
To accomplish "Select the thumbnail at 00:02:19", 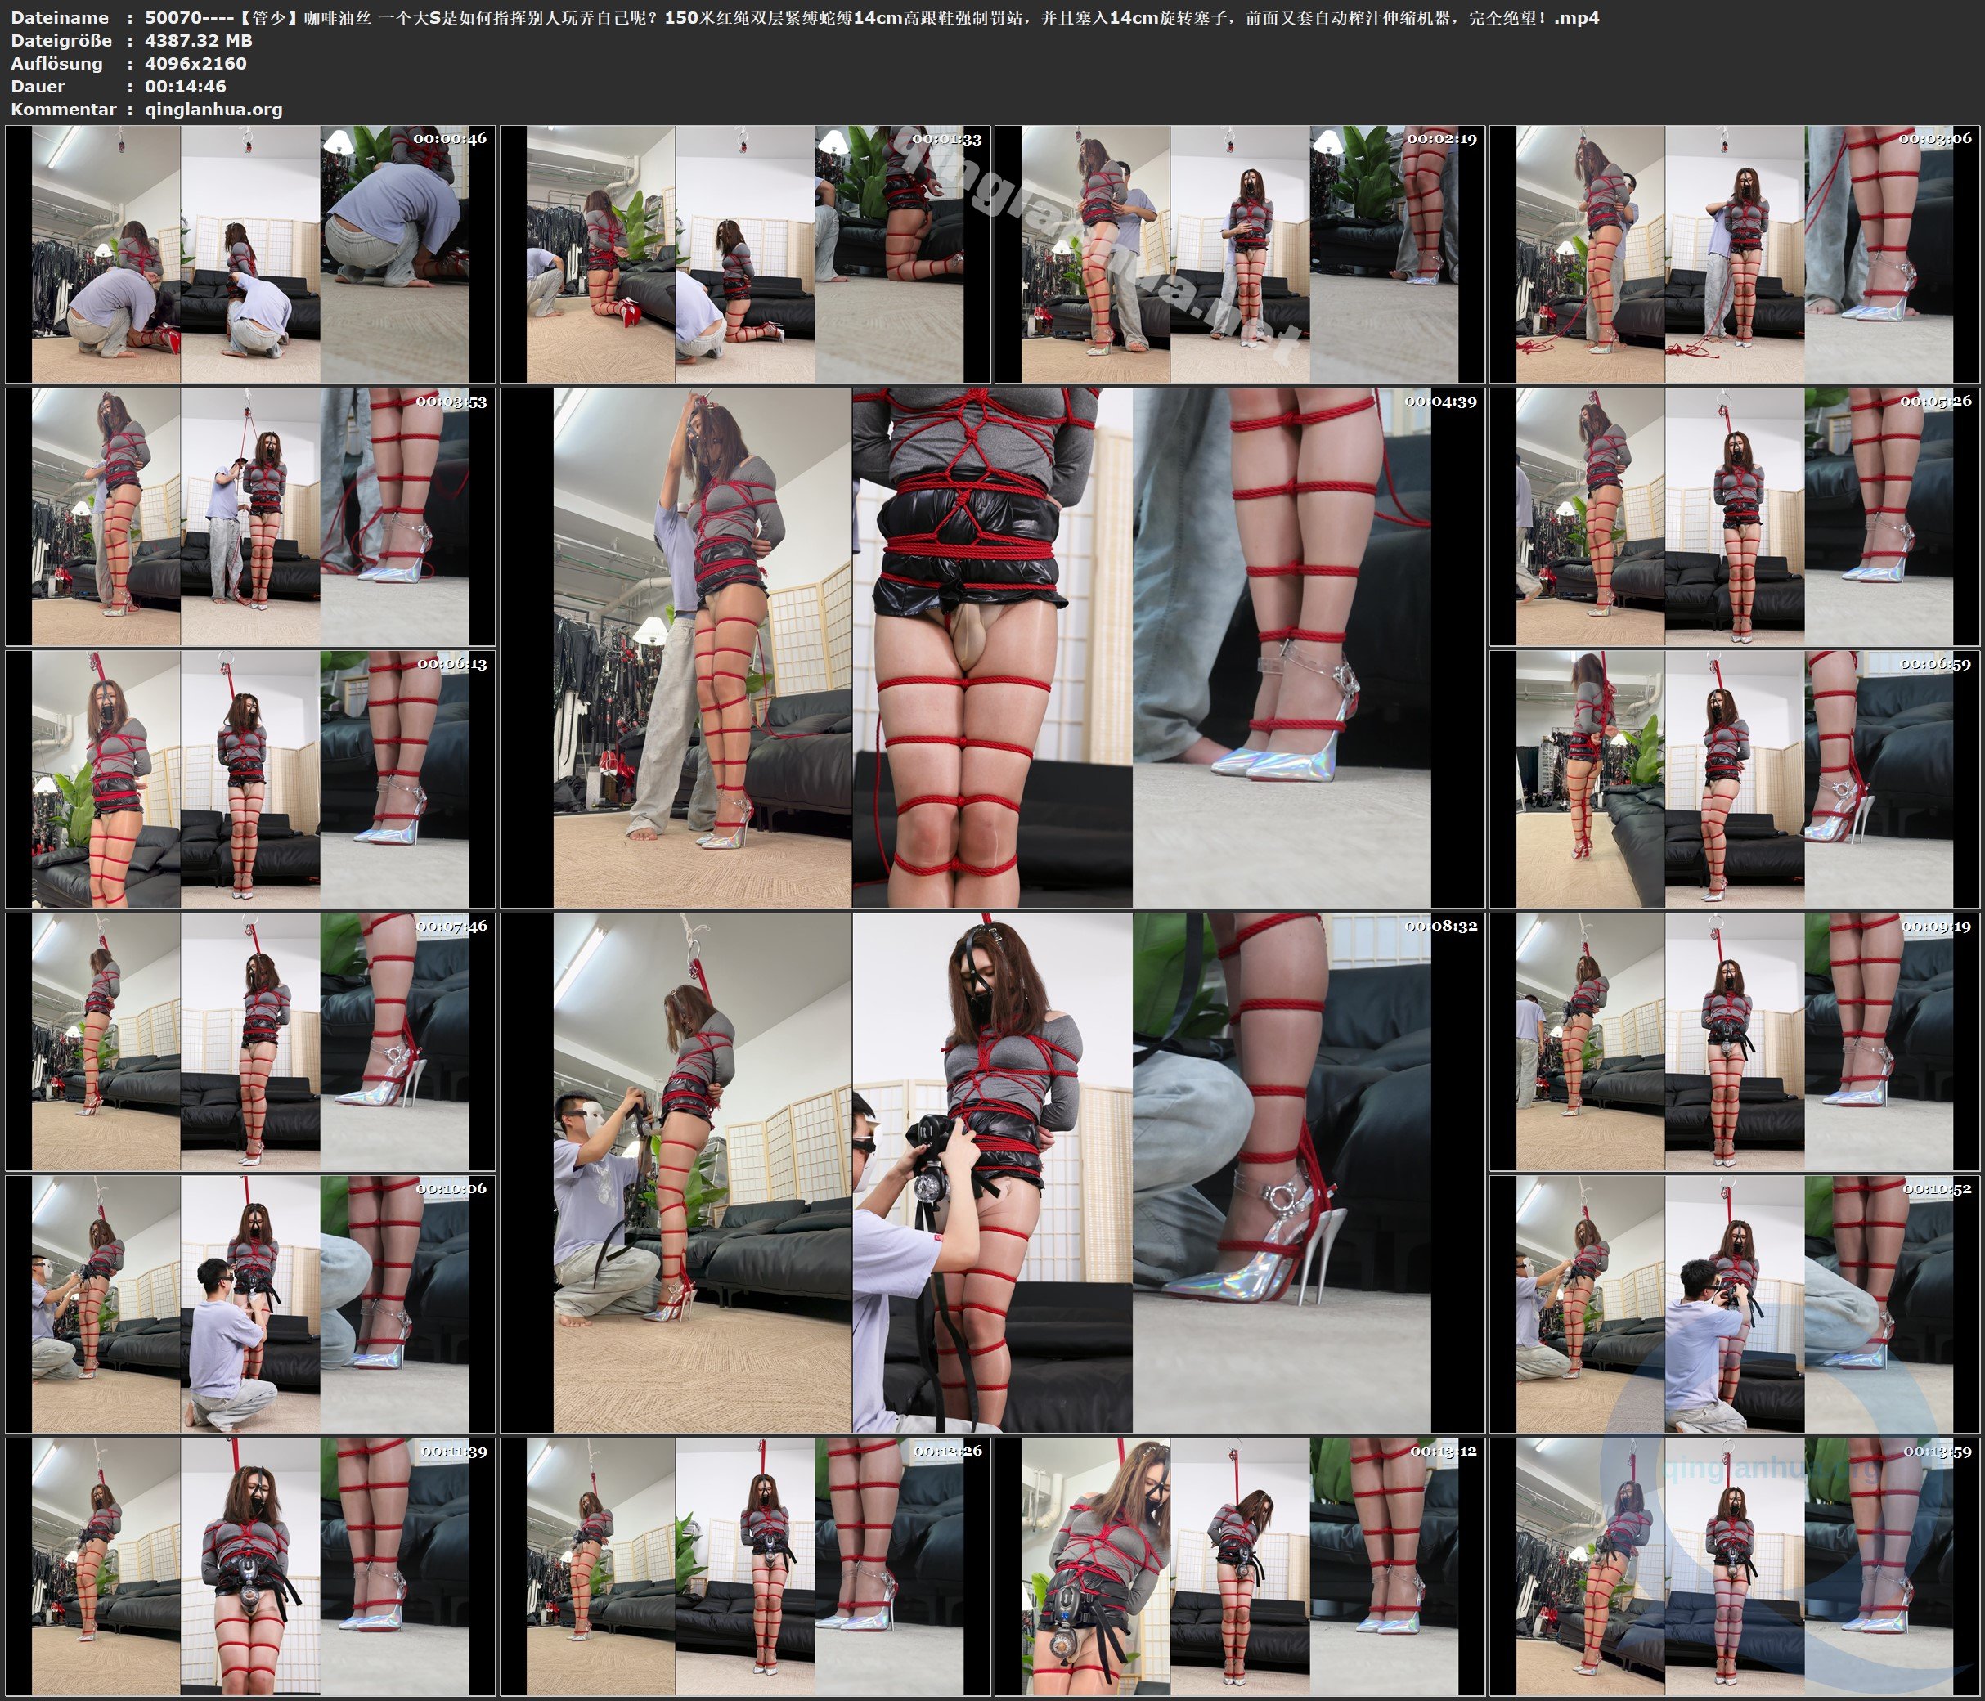I will coord(1240,255).
